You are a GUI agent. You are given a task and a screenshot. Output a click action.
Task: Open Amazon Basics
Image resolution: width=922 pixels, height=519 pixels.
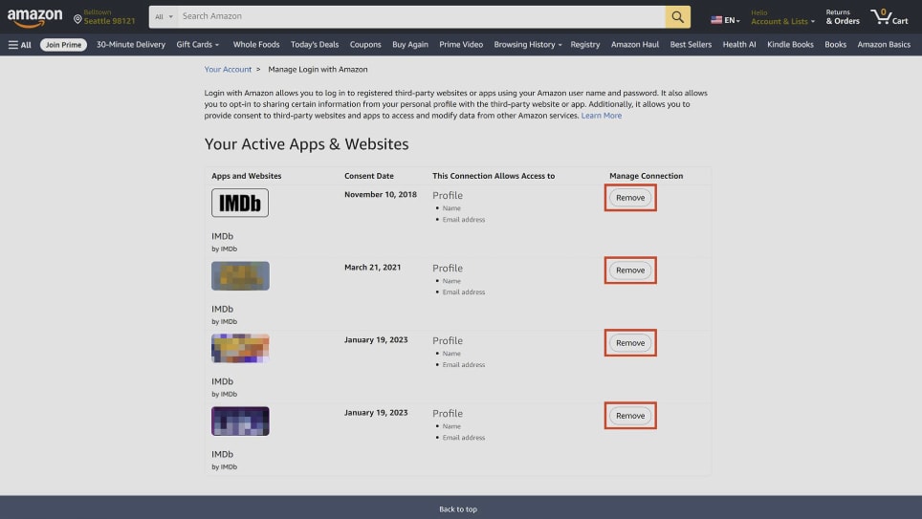[884, 45]
